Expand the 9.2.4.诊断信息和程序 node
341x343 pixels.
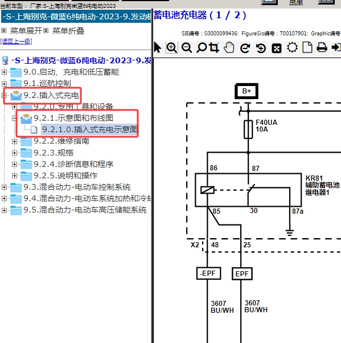point(14,164)
